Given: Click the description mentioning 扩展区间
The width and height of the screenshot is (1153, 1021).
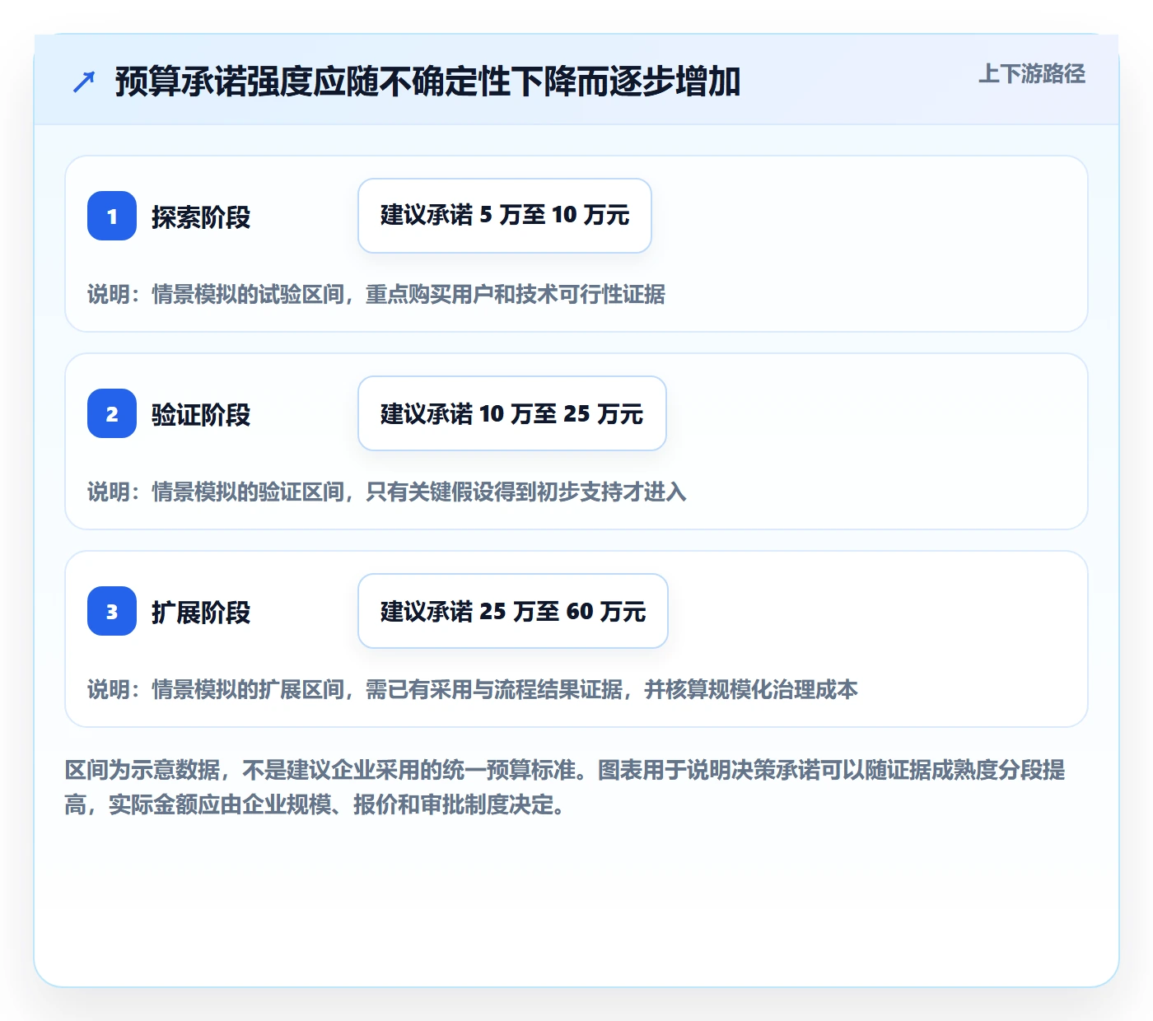Looking at the screenshot, I should (x=473, y=689).
